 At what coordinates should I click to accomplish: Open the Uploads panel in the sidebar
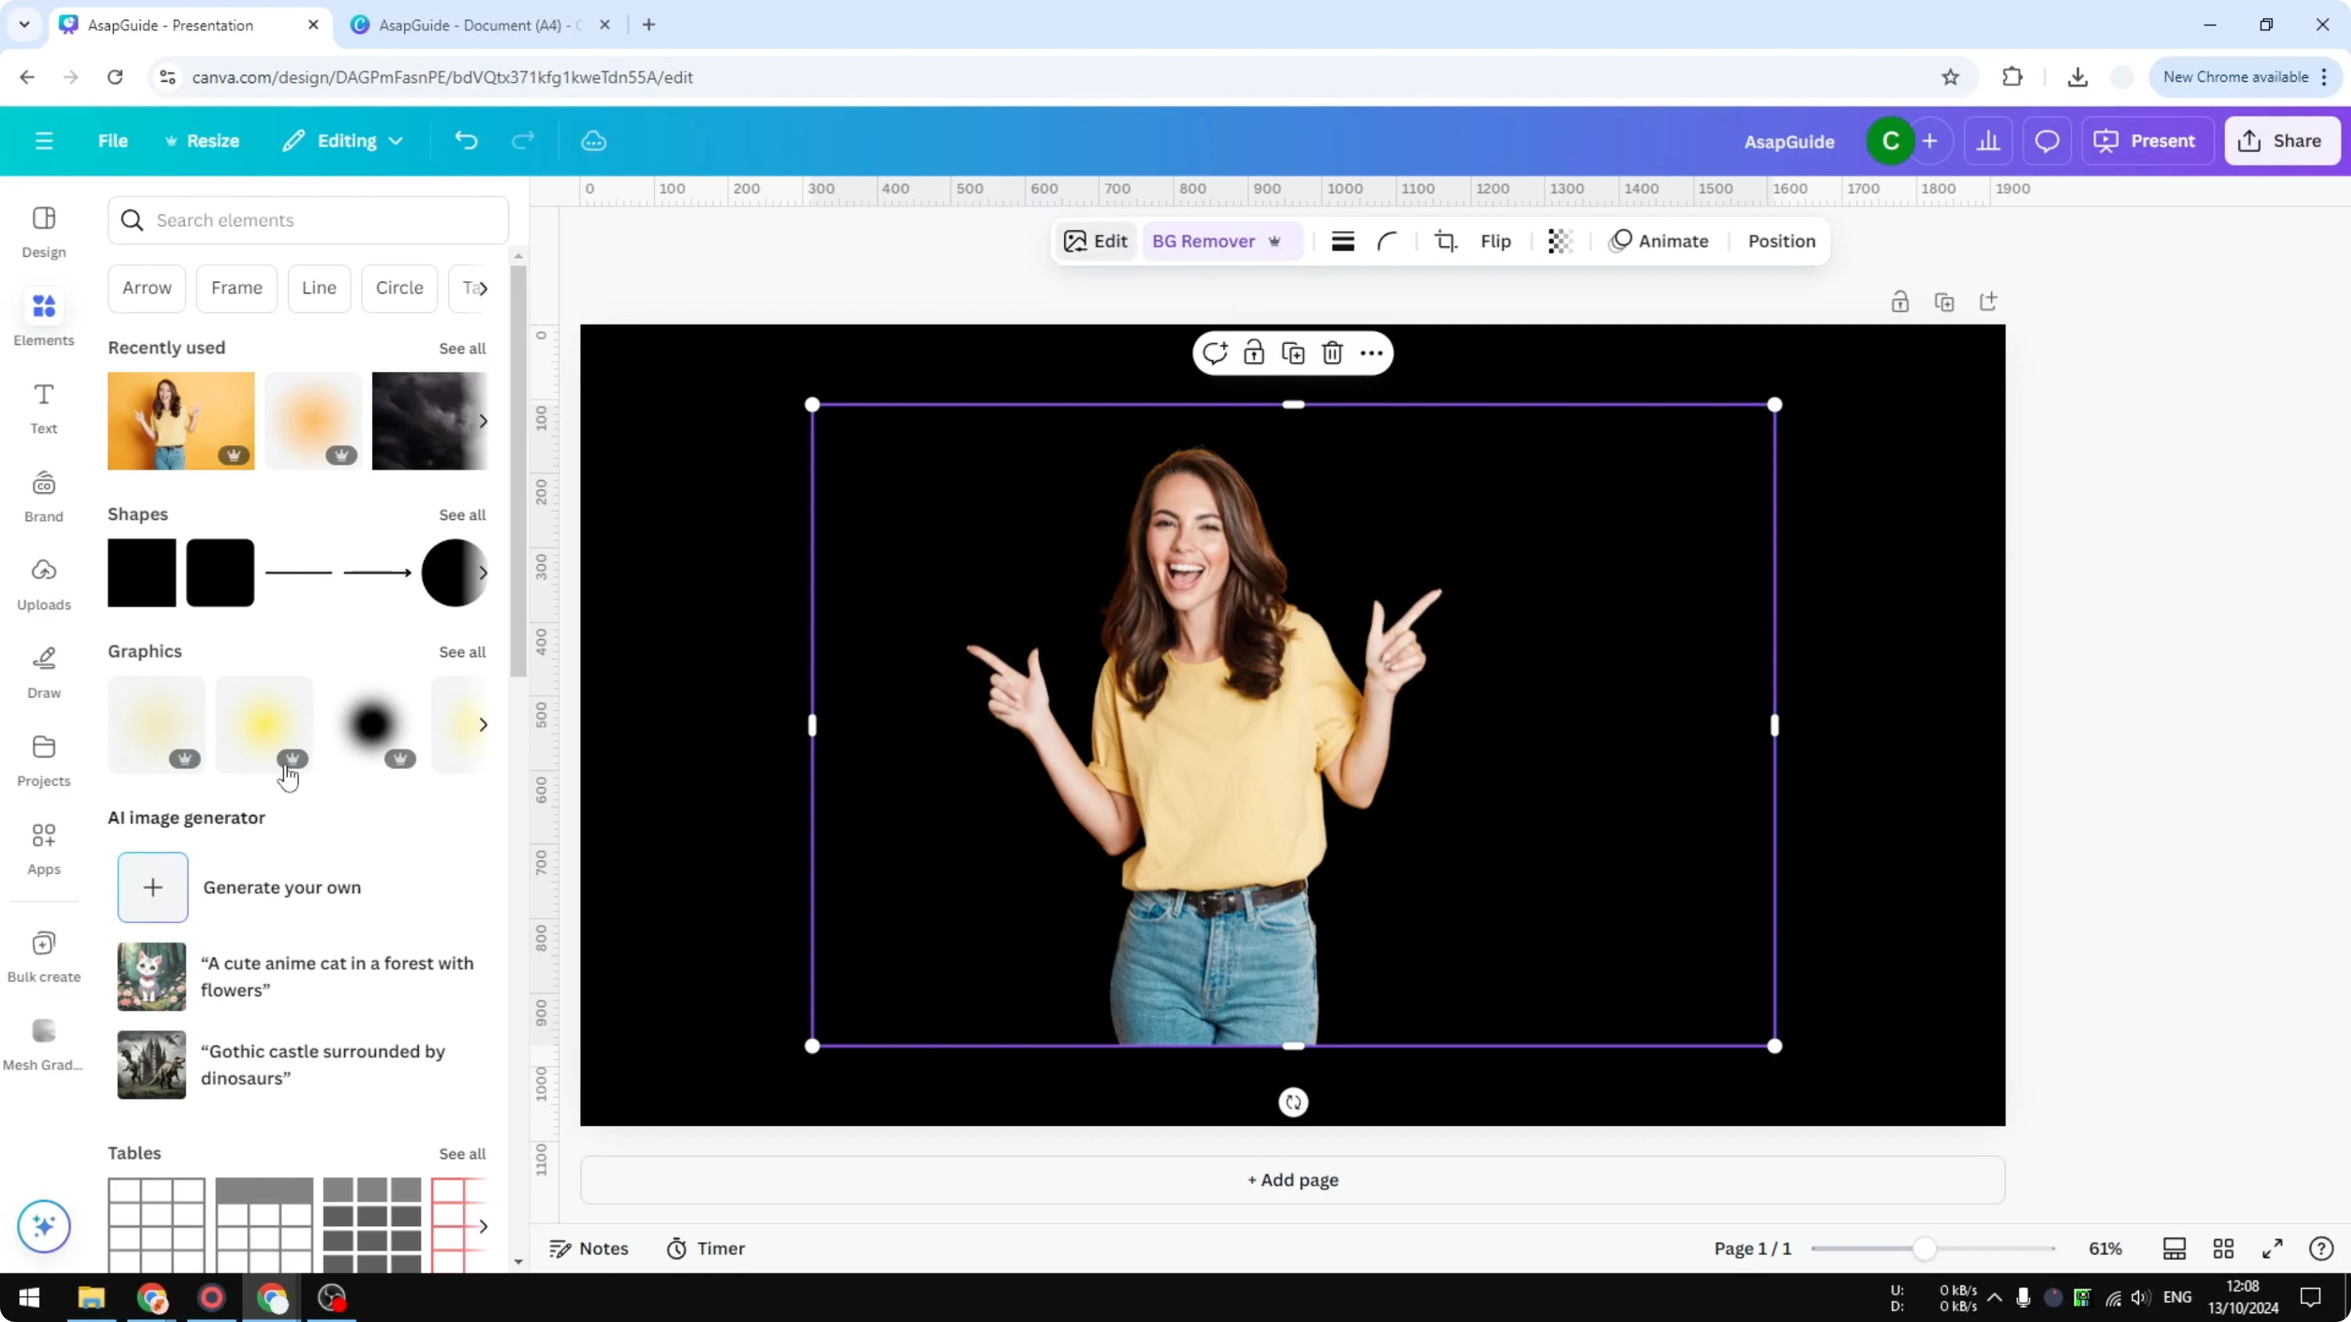(43, 584)
